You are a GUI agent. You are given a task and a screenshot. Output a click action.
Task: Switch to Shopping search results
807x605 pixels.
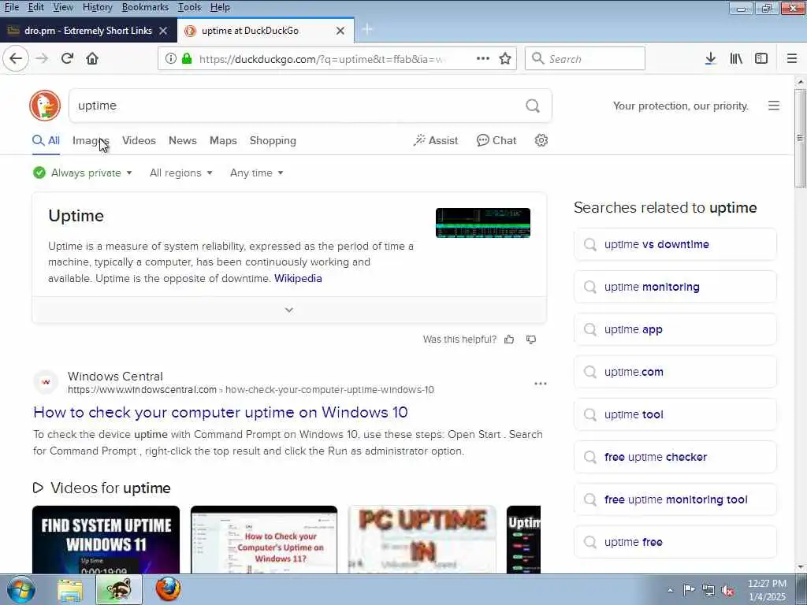pos(273,140)
